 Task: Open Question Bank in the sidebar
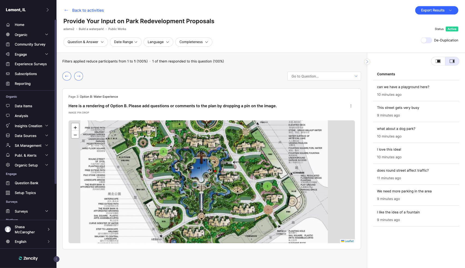[26, 183]
